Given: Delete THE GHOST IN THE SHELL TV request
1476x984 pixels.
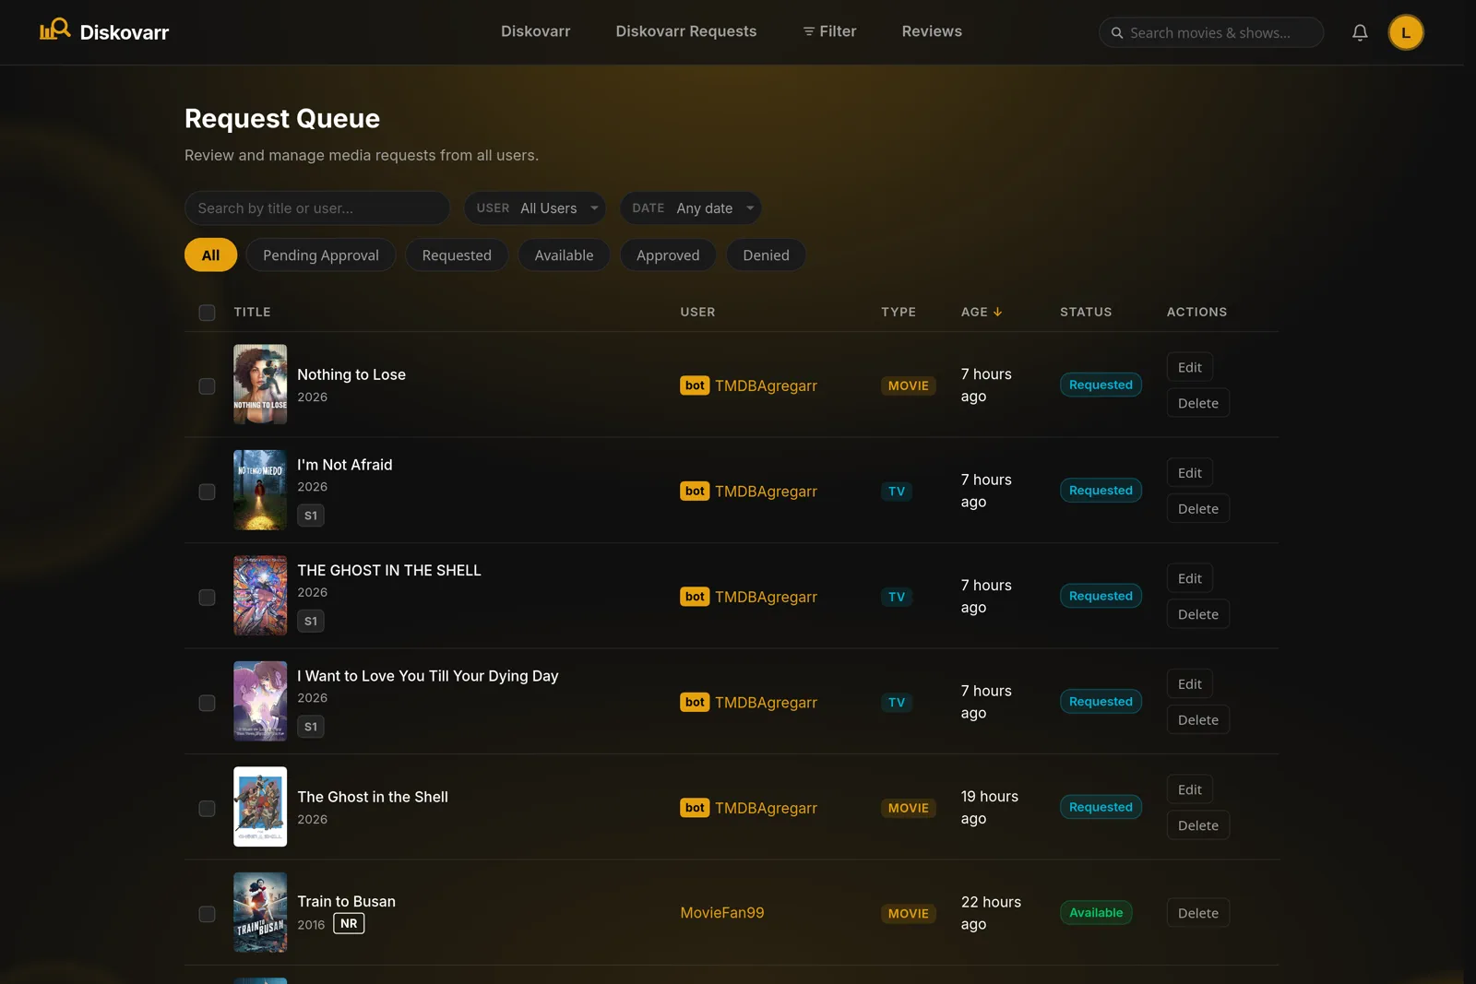Looking at the screenshot, I should (1197, 614).
